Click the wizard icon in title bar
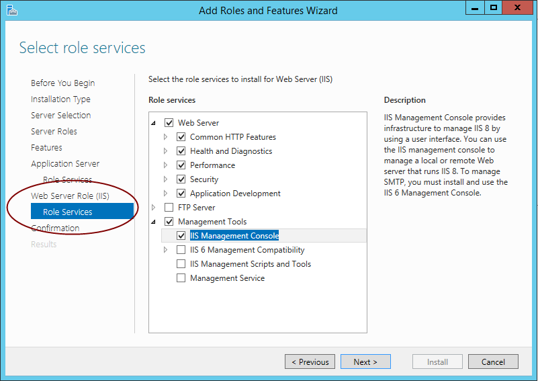Viewport: 538px width, 381px height. point(11,10)
